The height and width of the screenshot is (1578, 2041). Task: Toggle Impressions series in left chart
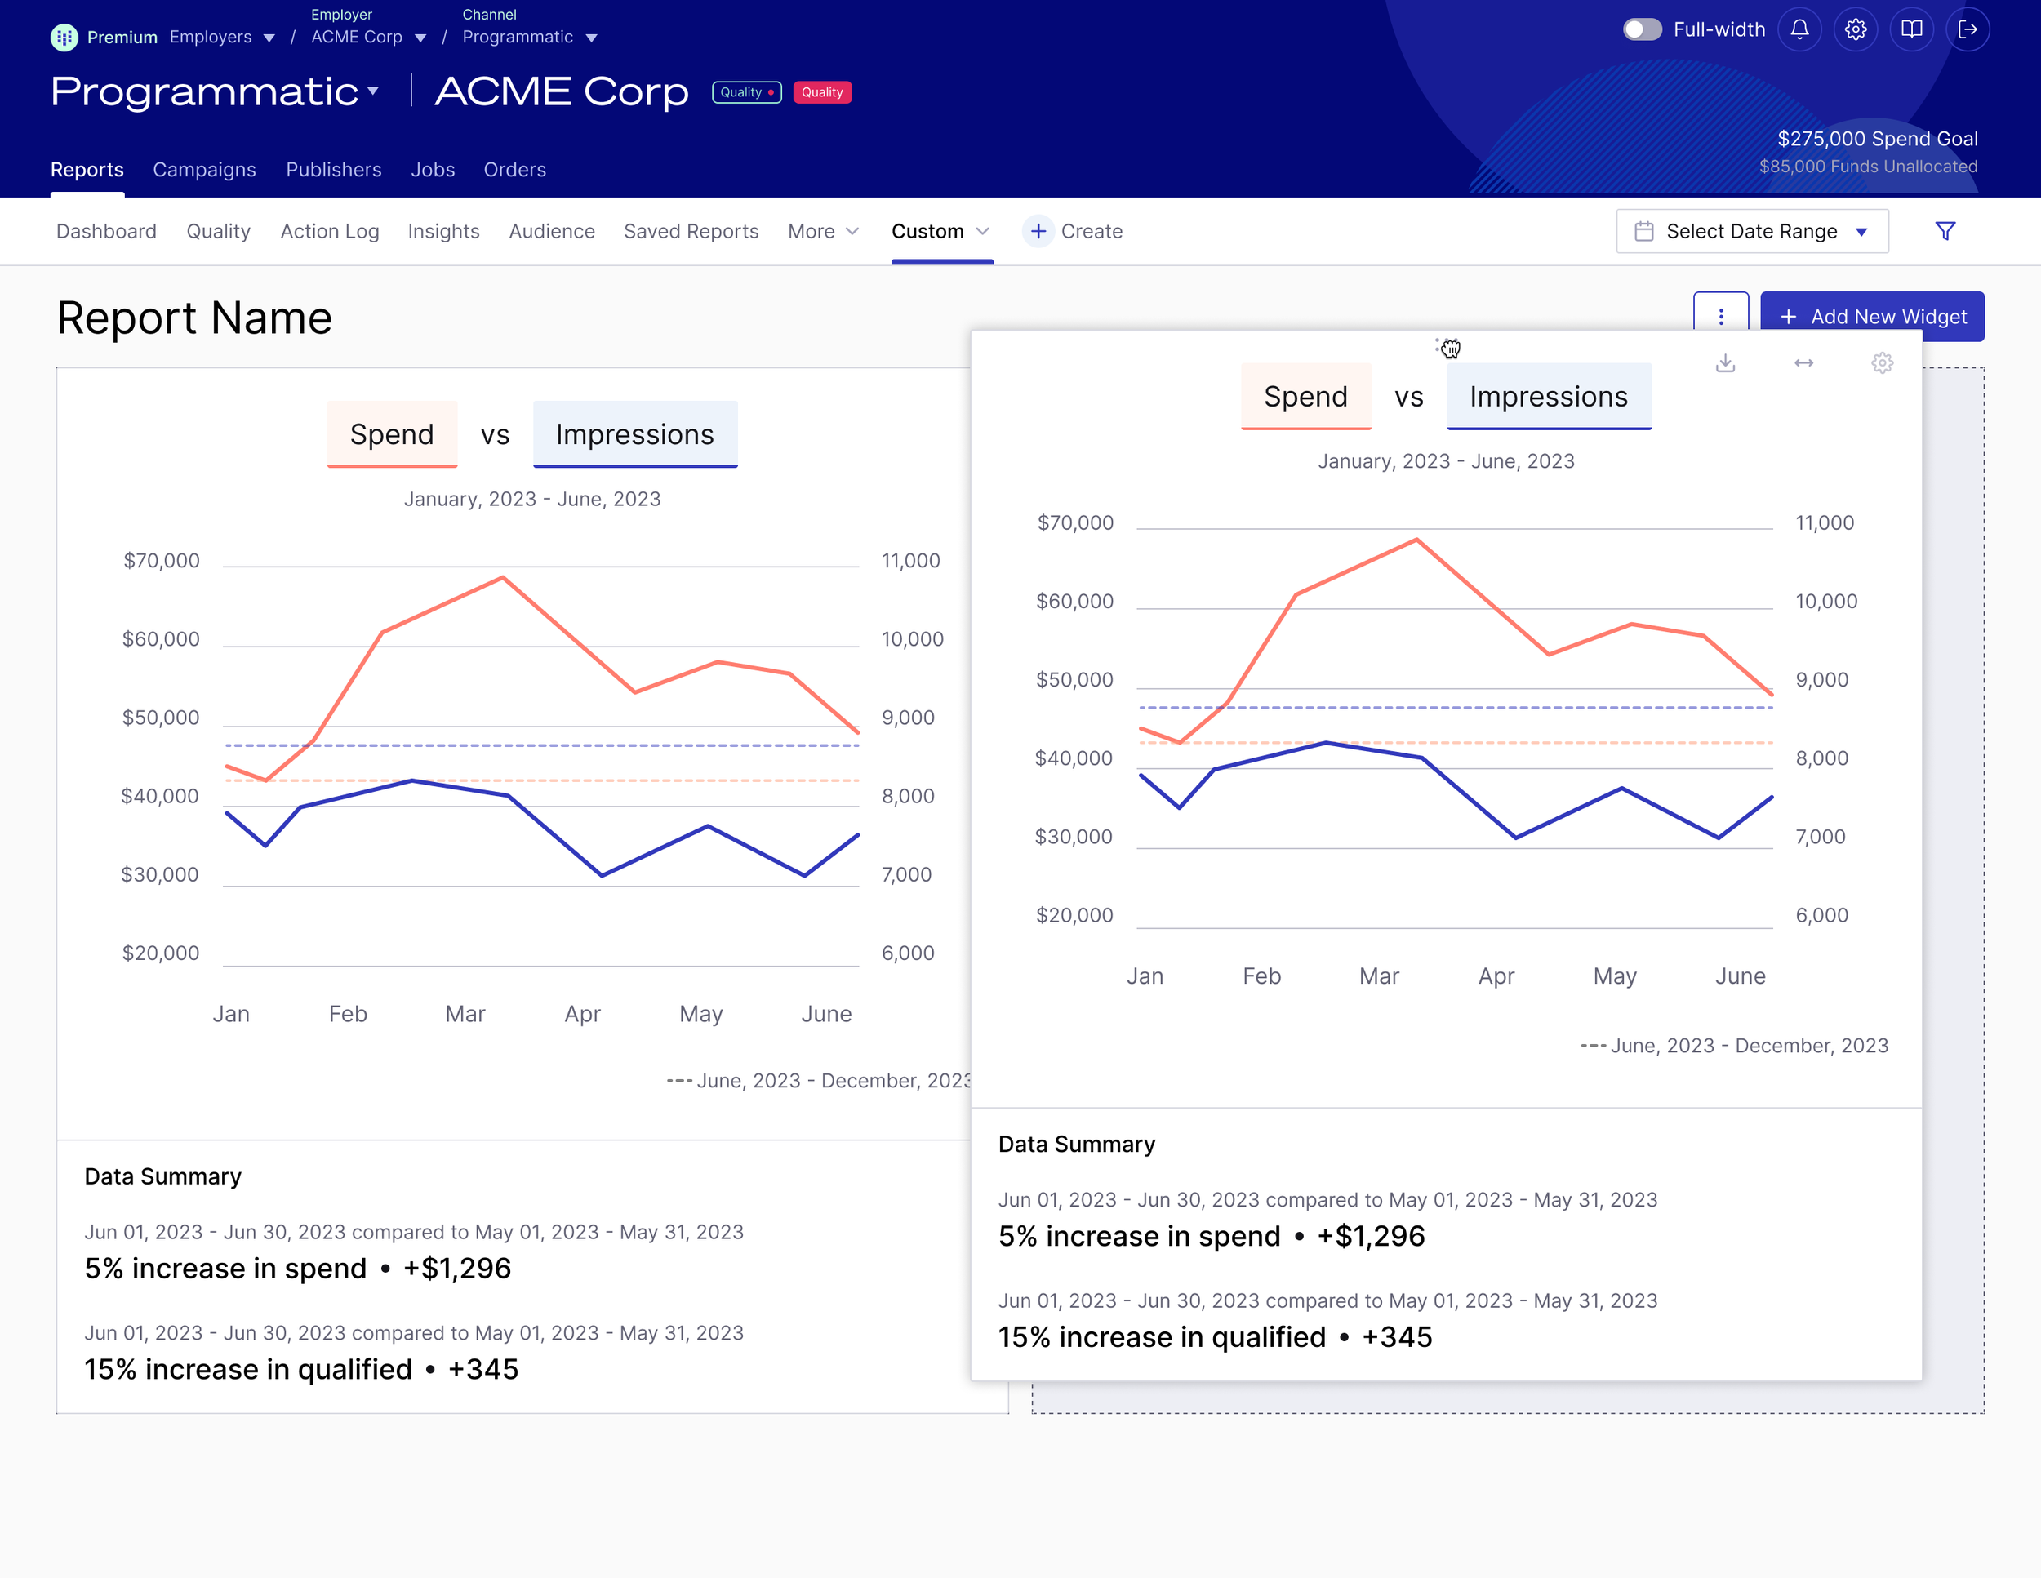634,434
